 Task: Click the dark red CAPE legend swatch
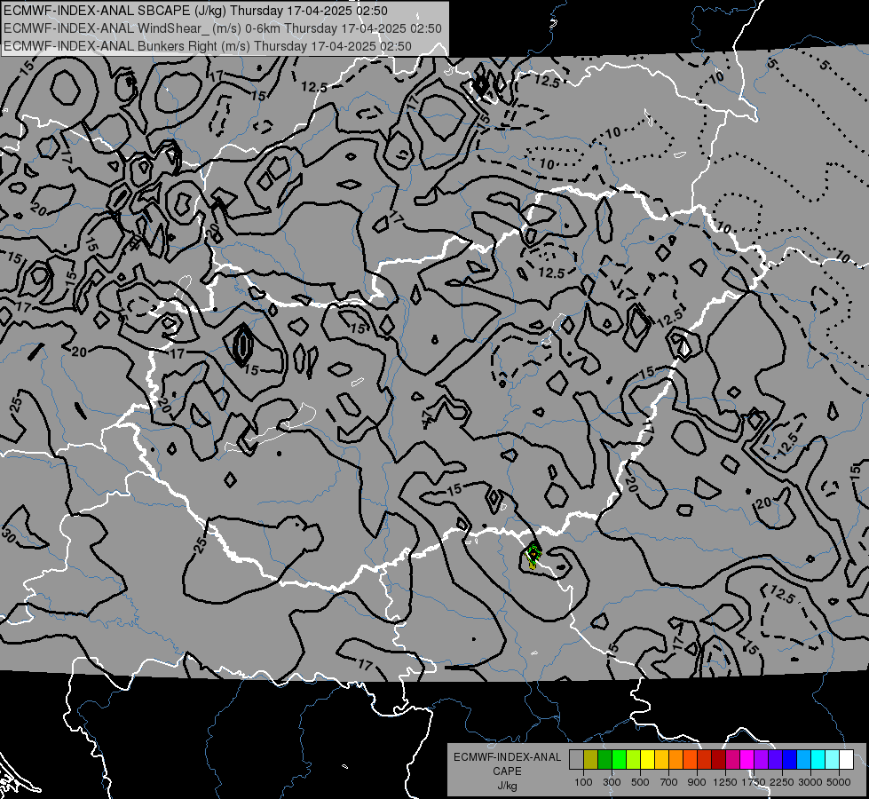pos(719,759)
